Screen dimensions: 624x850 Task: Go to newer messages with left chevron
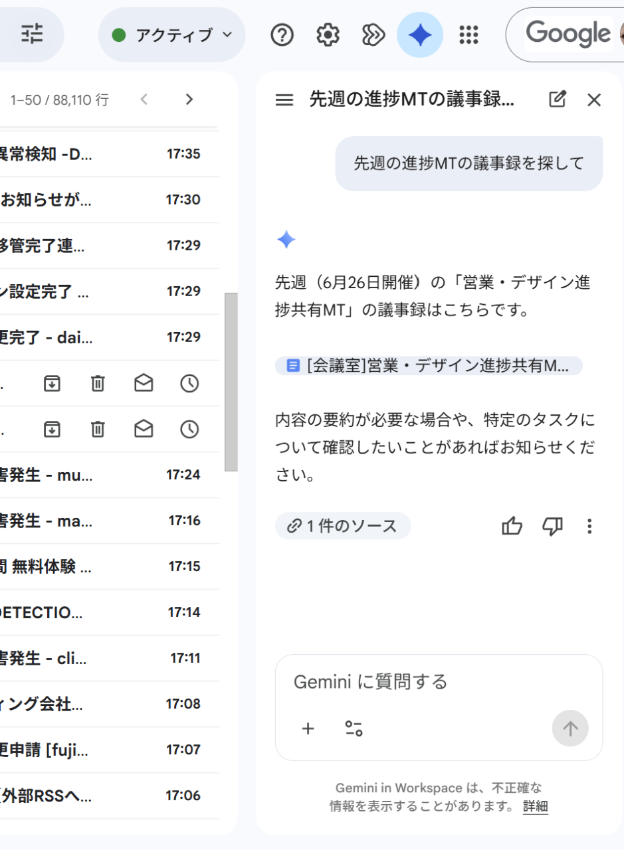point(144,100)
